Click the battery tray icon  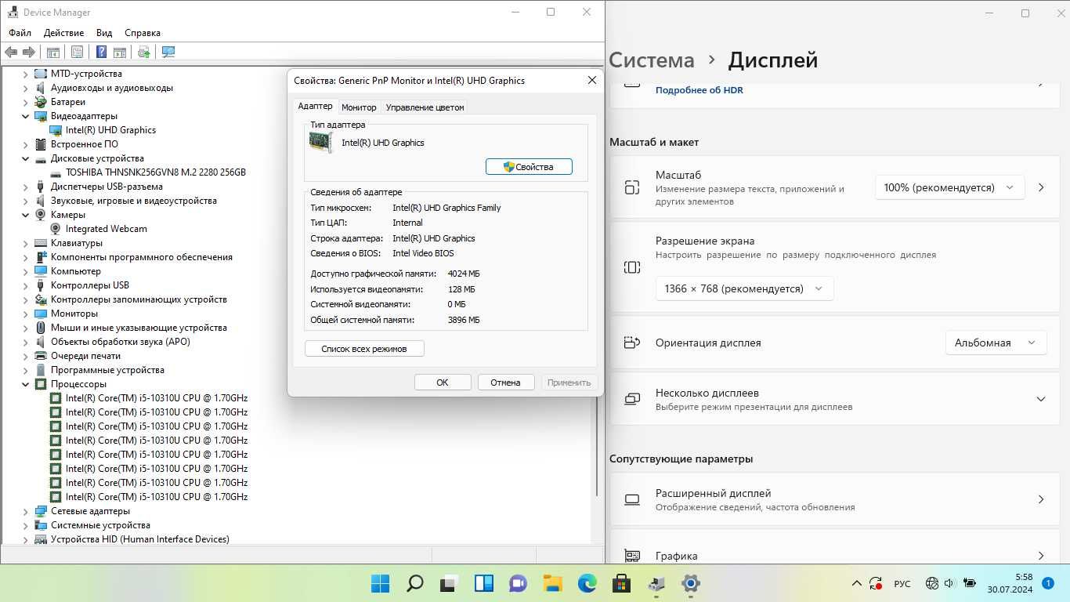pyautogui.click(x=969, y=583)
